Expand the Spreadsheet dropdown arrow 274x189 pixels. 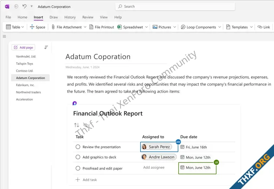tap(146, 27)
